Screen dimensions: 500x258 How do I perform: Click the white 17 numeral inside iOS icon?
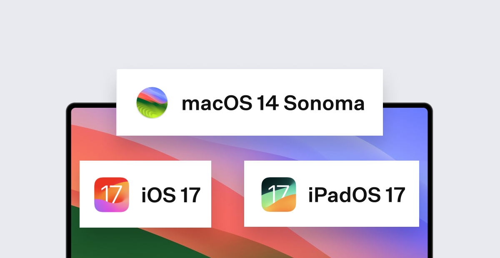click(111, 193)
